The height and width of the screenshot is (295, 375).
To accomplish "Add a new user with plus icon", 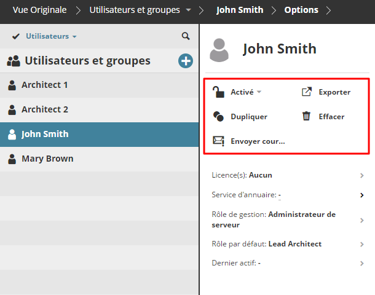I will click(185, 61).
